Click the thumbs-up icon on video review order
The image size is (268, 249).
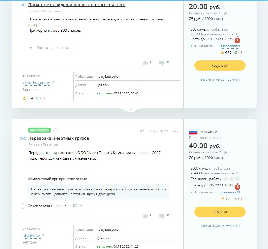(x=145, y=63)
